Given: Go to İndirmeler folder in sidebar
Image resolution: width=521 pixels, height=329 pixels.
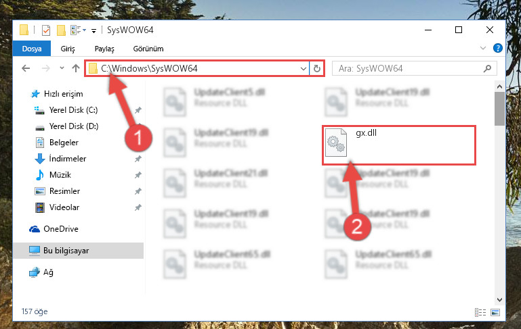Looking at the screenshot, I should click(68, 159).
